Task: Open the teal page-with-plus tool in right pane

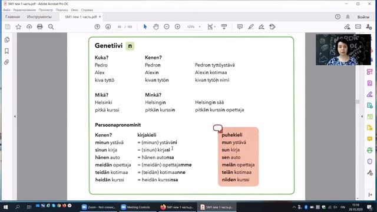Action: click(369, 105)
